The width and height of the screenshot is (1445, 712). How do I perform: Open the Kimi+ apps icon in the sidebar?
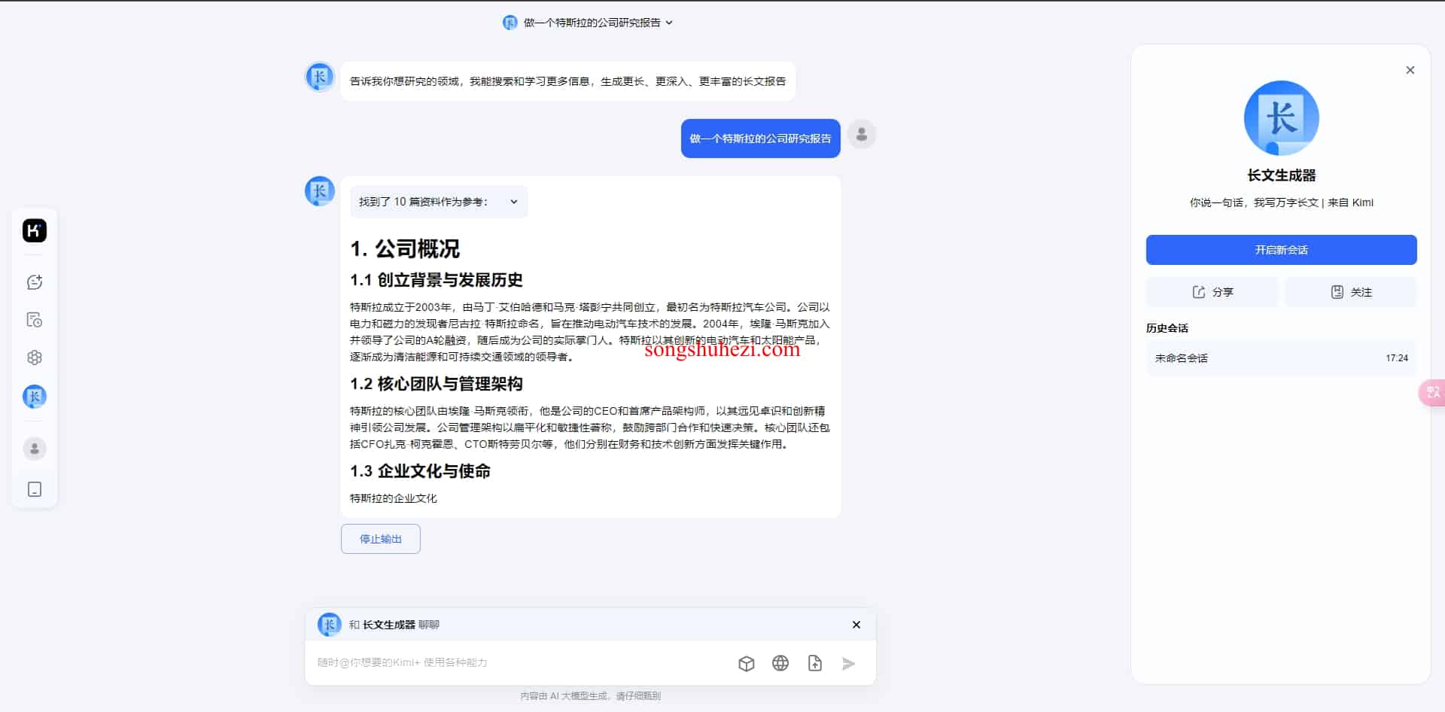click(35, 358)
